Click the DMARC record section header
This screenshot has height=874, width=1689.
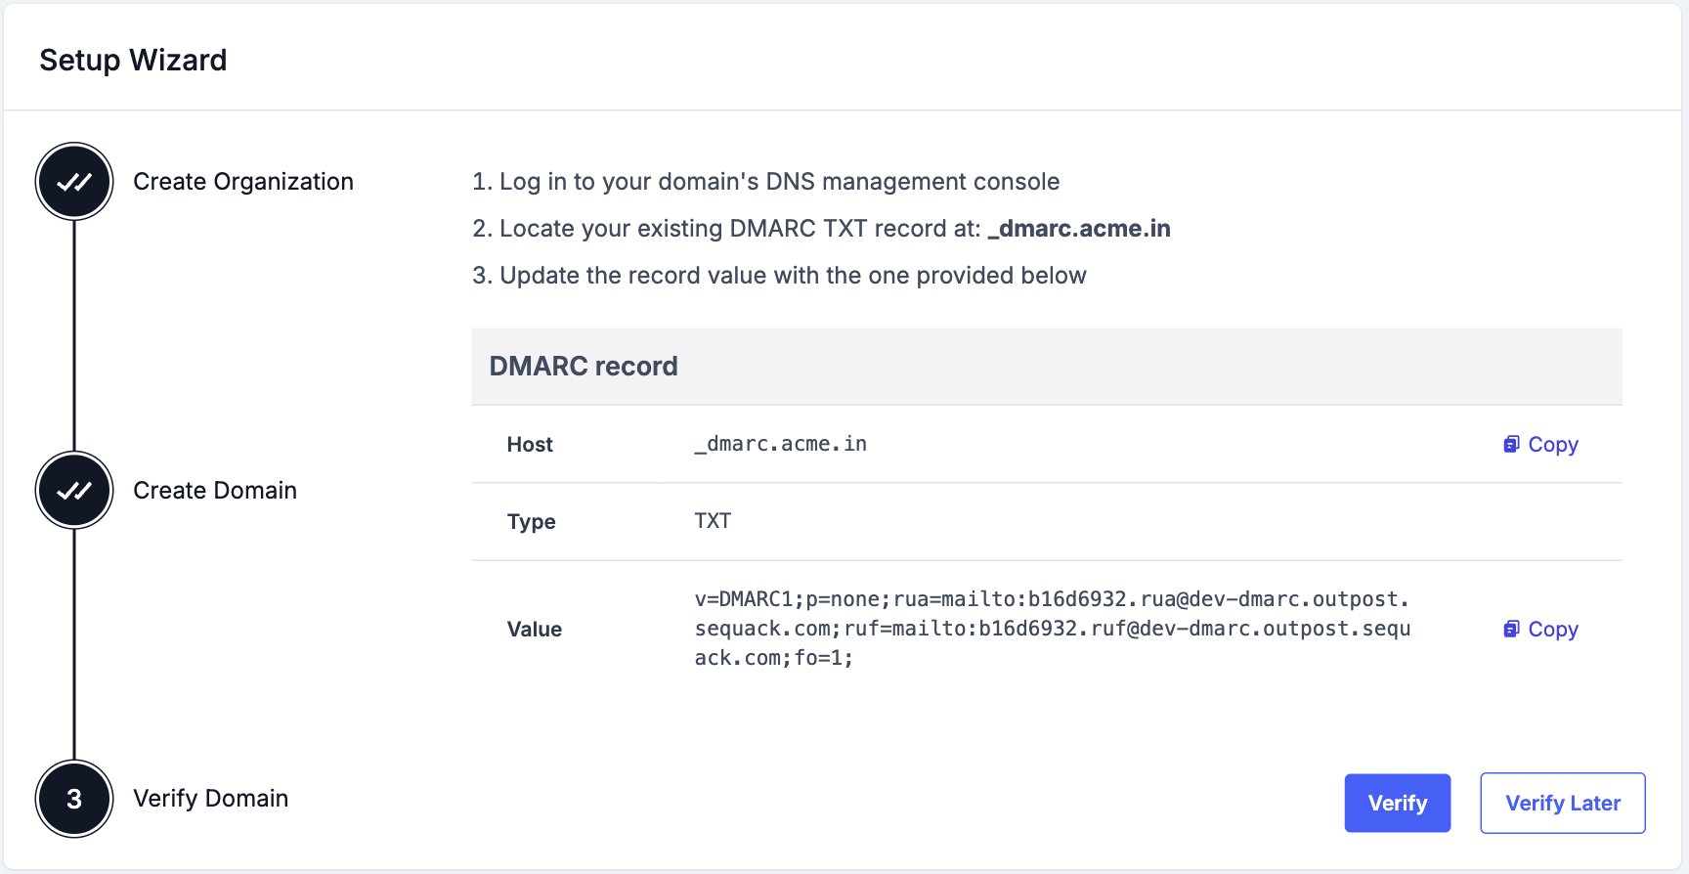pos(584,366)
